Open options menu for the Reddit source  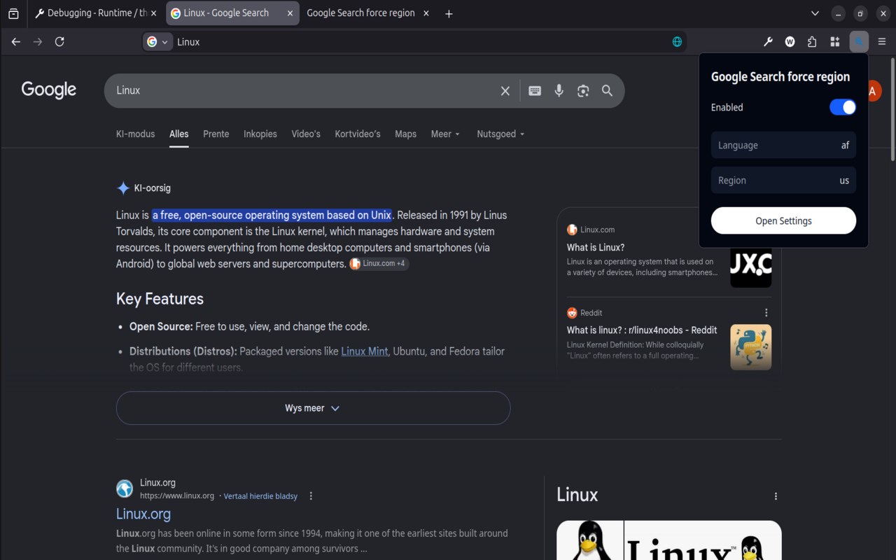coord(766,313)
